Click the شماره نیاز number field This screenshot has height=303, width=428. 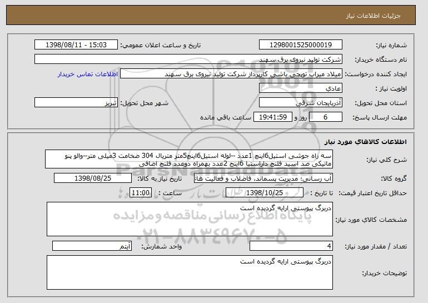tap(301, 45)
